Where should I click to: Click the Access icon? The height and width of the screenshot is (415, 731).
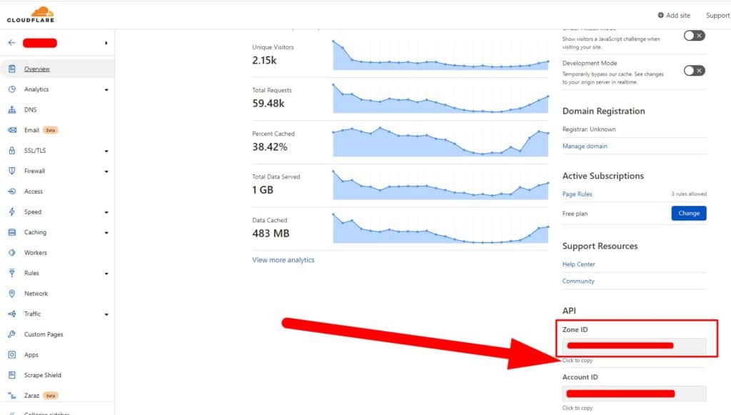pos(12,191)
